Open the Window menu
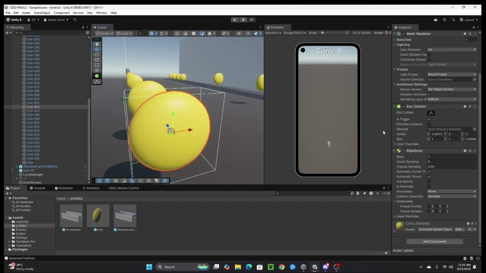Viewport: 486px width, 273px height. tap(101, 13)
